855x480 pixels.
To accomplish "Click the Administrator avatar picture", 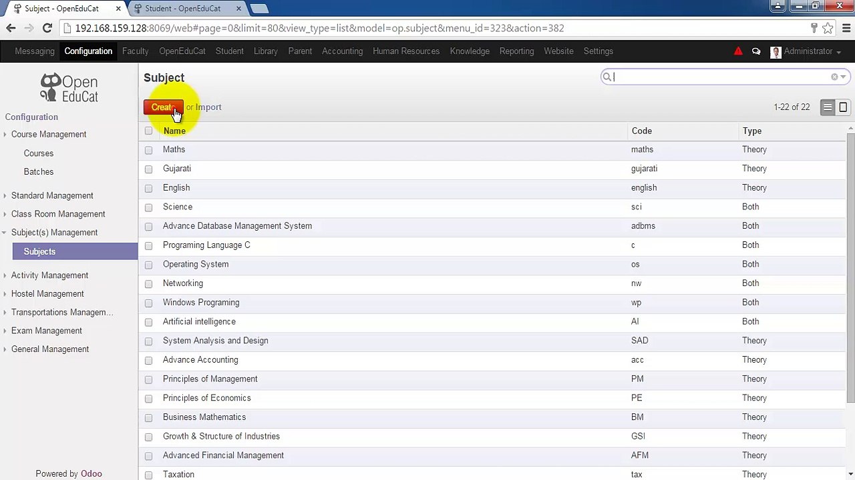I will pyautogui.click(x=776, y=51).
